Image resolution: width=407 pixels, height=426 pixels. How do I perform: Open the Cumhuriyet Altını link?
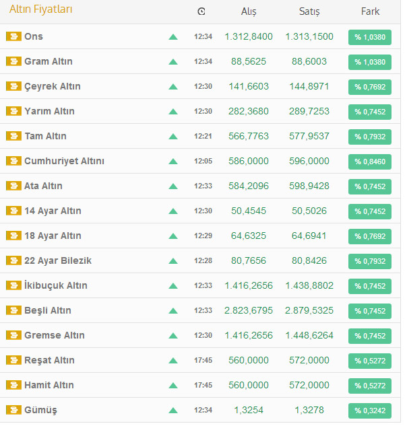tap(64, 161)
